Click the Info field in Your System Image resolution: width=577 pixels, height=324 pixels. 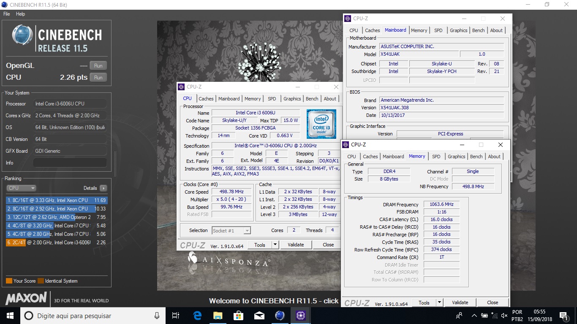70,163
